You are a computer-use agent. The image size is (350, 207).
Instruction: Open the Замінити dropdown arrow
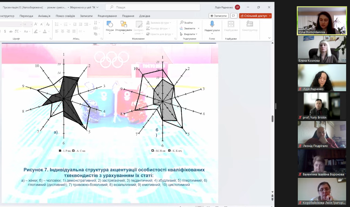[x=199, y=28]
